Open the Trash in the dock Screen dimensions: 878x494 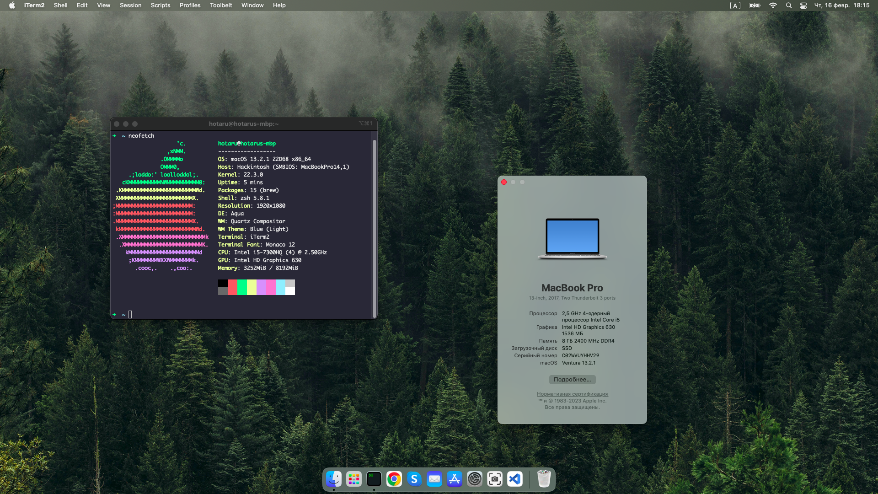[x=543, y=479]
